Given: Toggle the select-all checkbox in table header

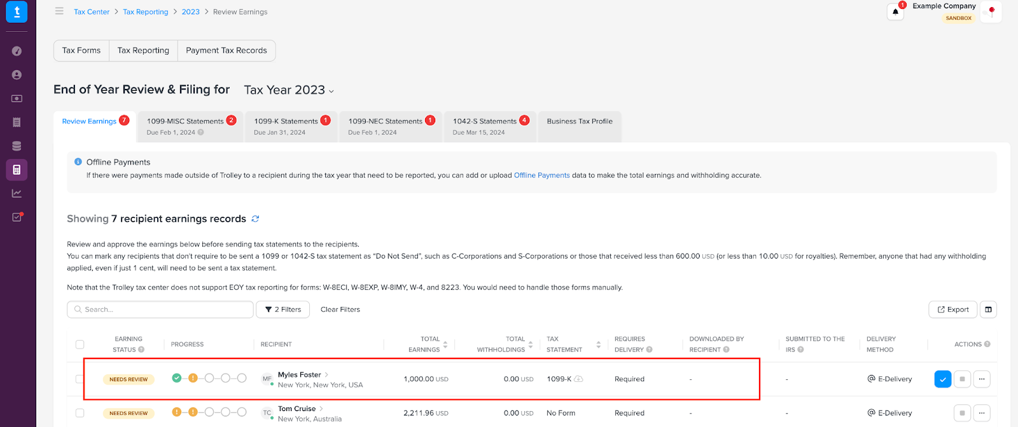Looking at the screenshot, I should 80,344.
